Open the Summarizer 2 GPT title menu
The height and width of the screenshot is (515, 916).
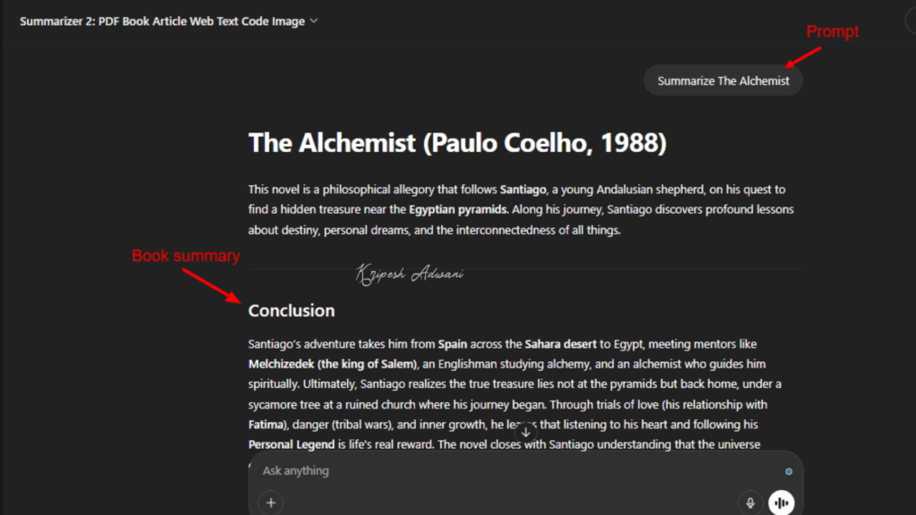point(162,21)
